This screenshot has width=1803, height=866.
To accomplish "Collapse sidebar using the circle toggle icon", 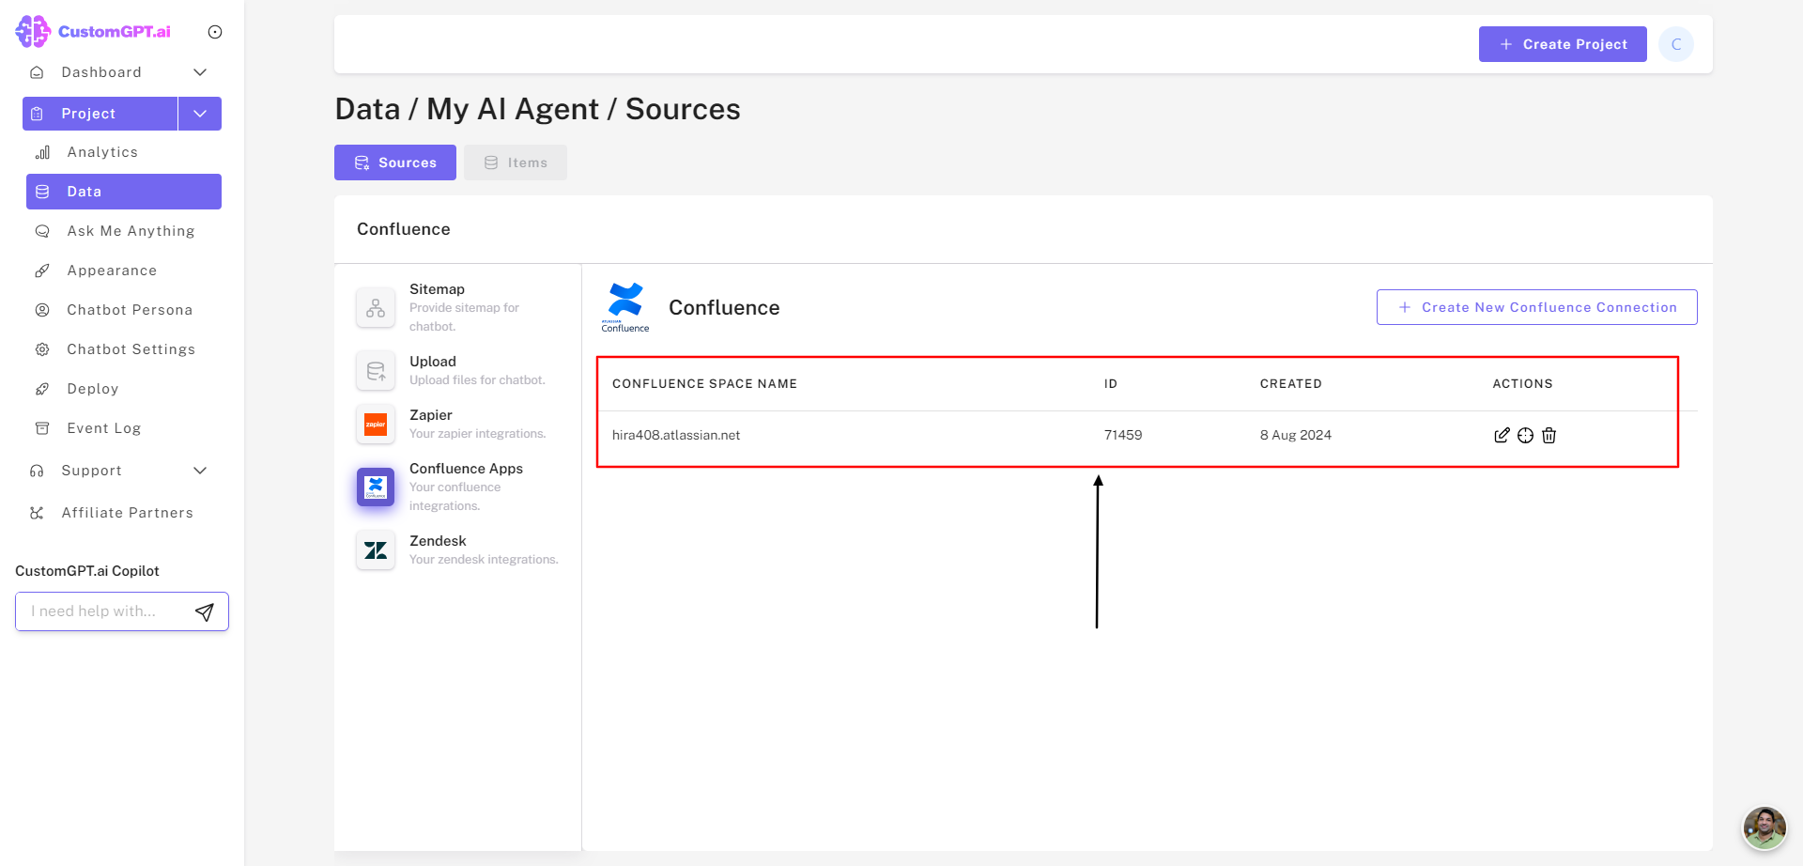I will coord(215,32).
